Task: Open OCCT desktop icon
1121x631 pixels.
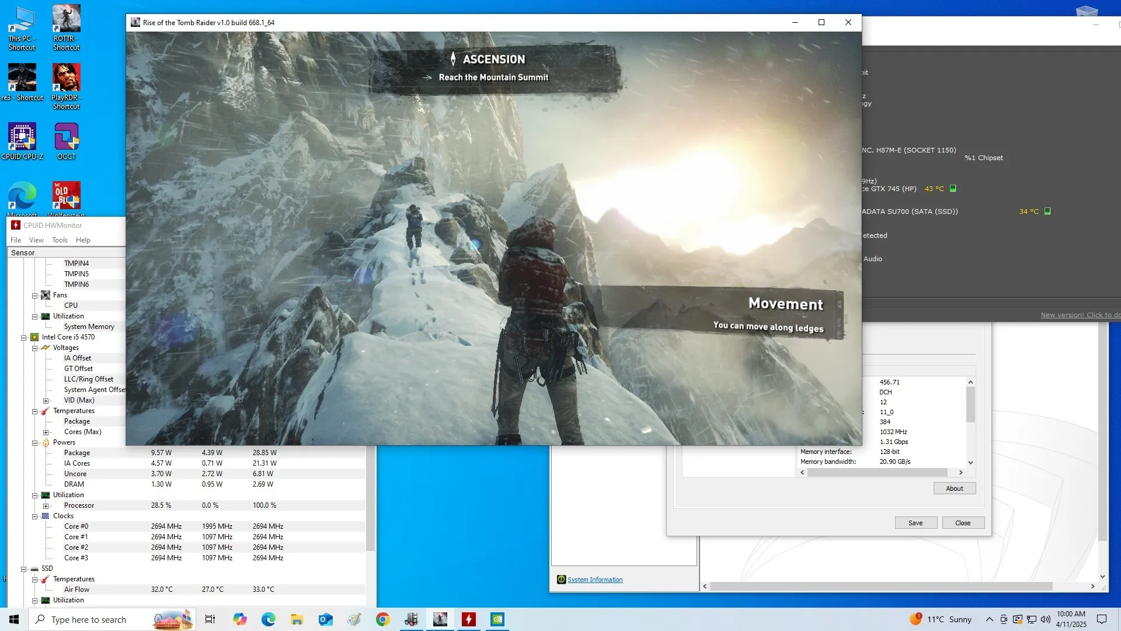Action: tap(66, 141)
